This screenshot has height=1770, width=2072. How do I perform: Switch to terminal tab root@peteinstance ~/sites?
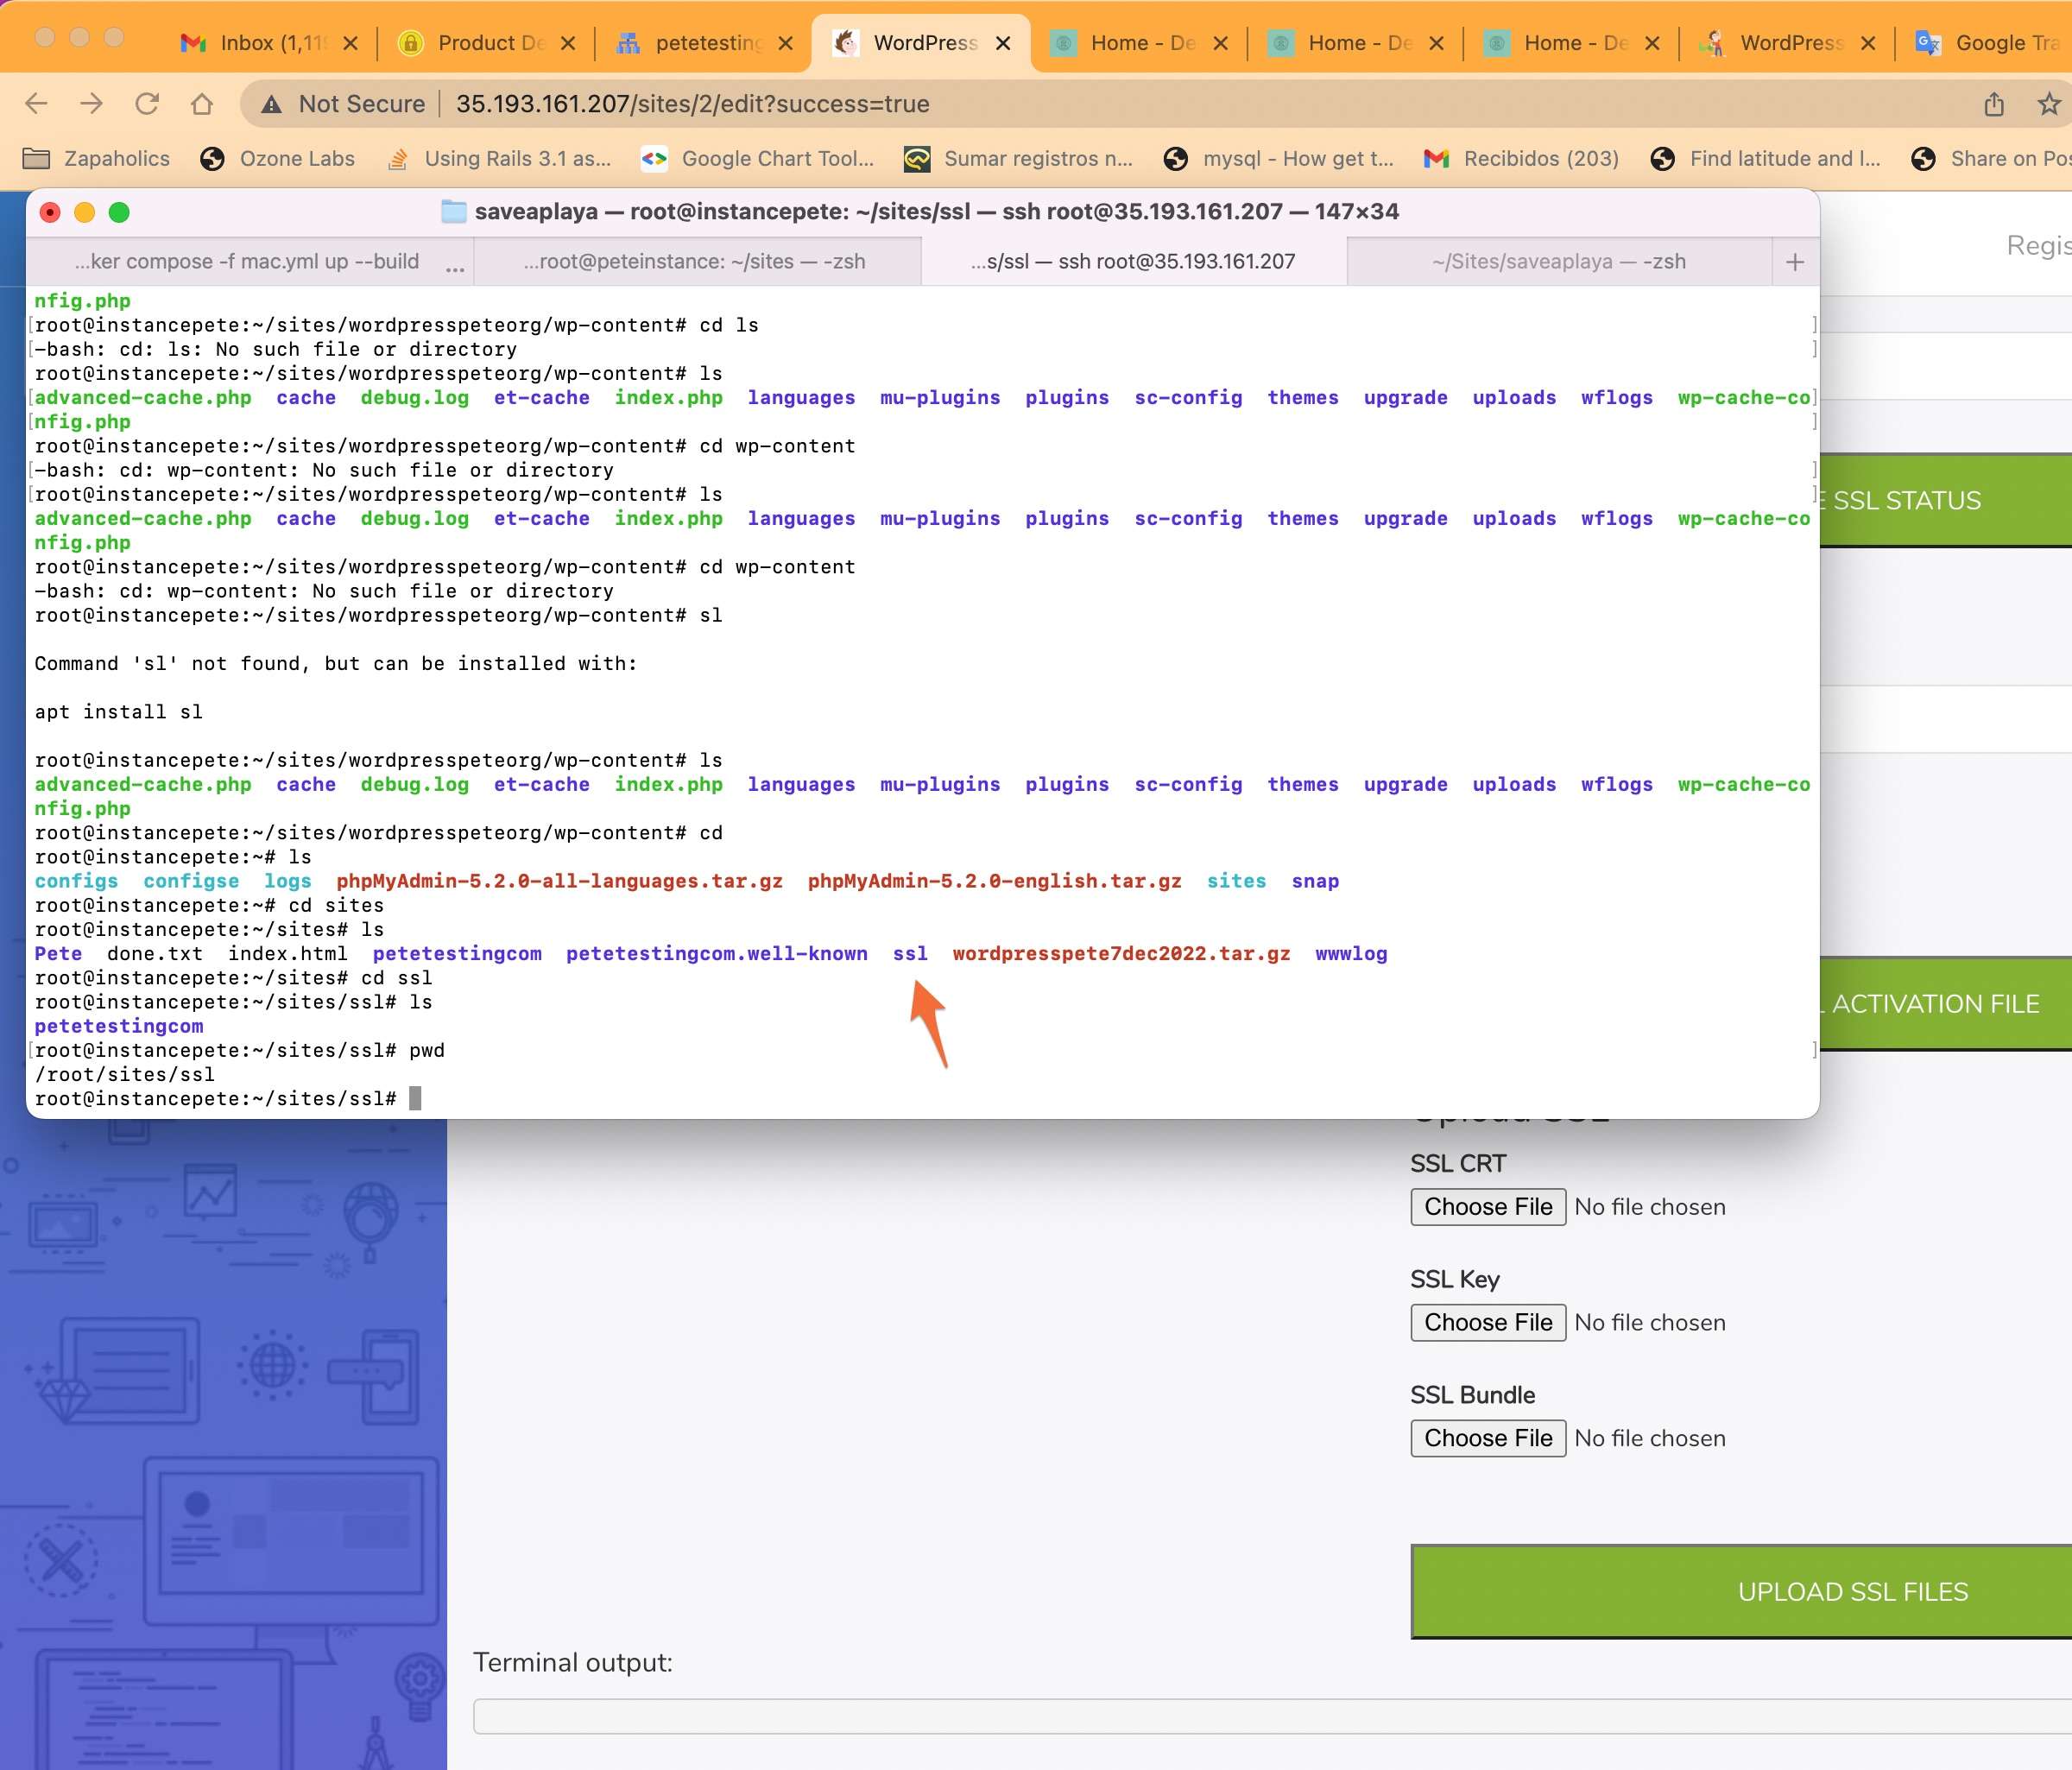[694, 262]
